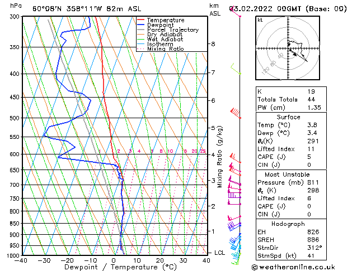Image resolution: width=352 pixels, height=271 pixels.
Task: Click the 850 hPa pressure label
Action: click(16, 224)
